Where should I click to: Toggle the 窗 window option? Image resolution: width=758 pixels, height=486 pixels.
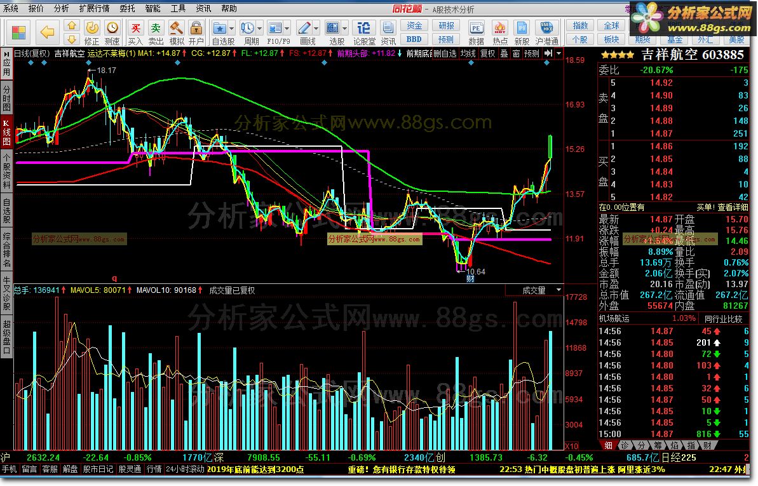[517, 53]
